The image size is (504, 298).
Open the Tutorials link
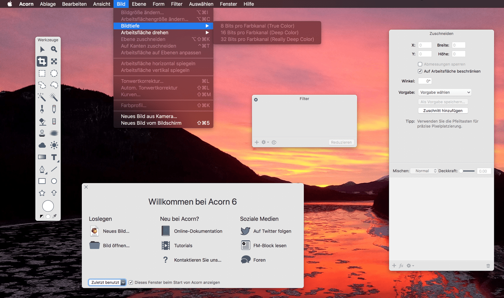(x=177, y=246)
